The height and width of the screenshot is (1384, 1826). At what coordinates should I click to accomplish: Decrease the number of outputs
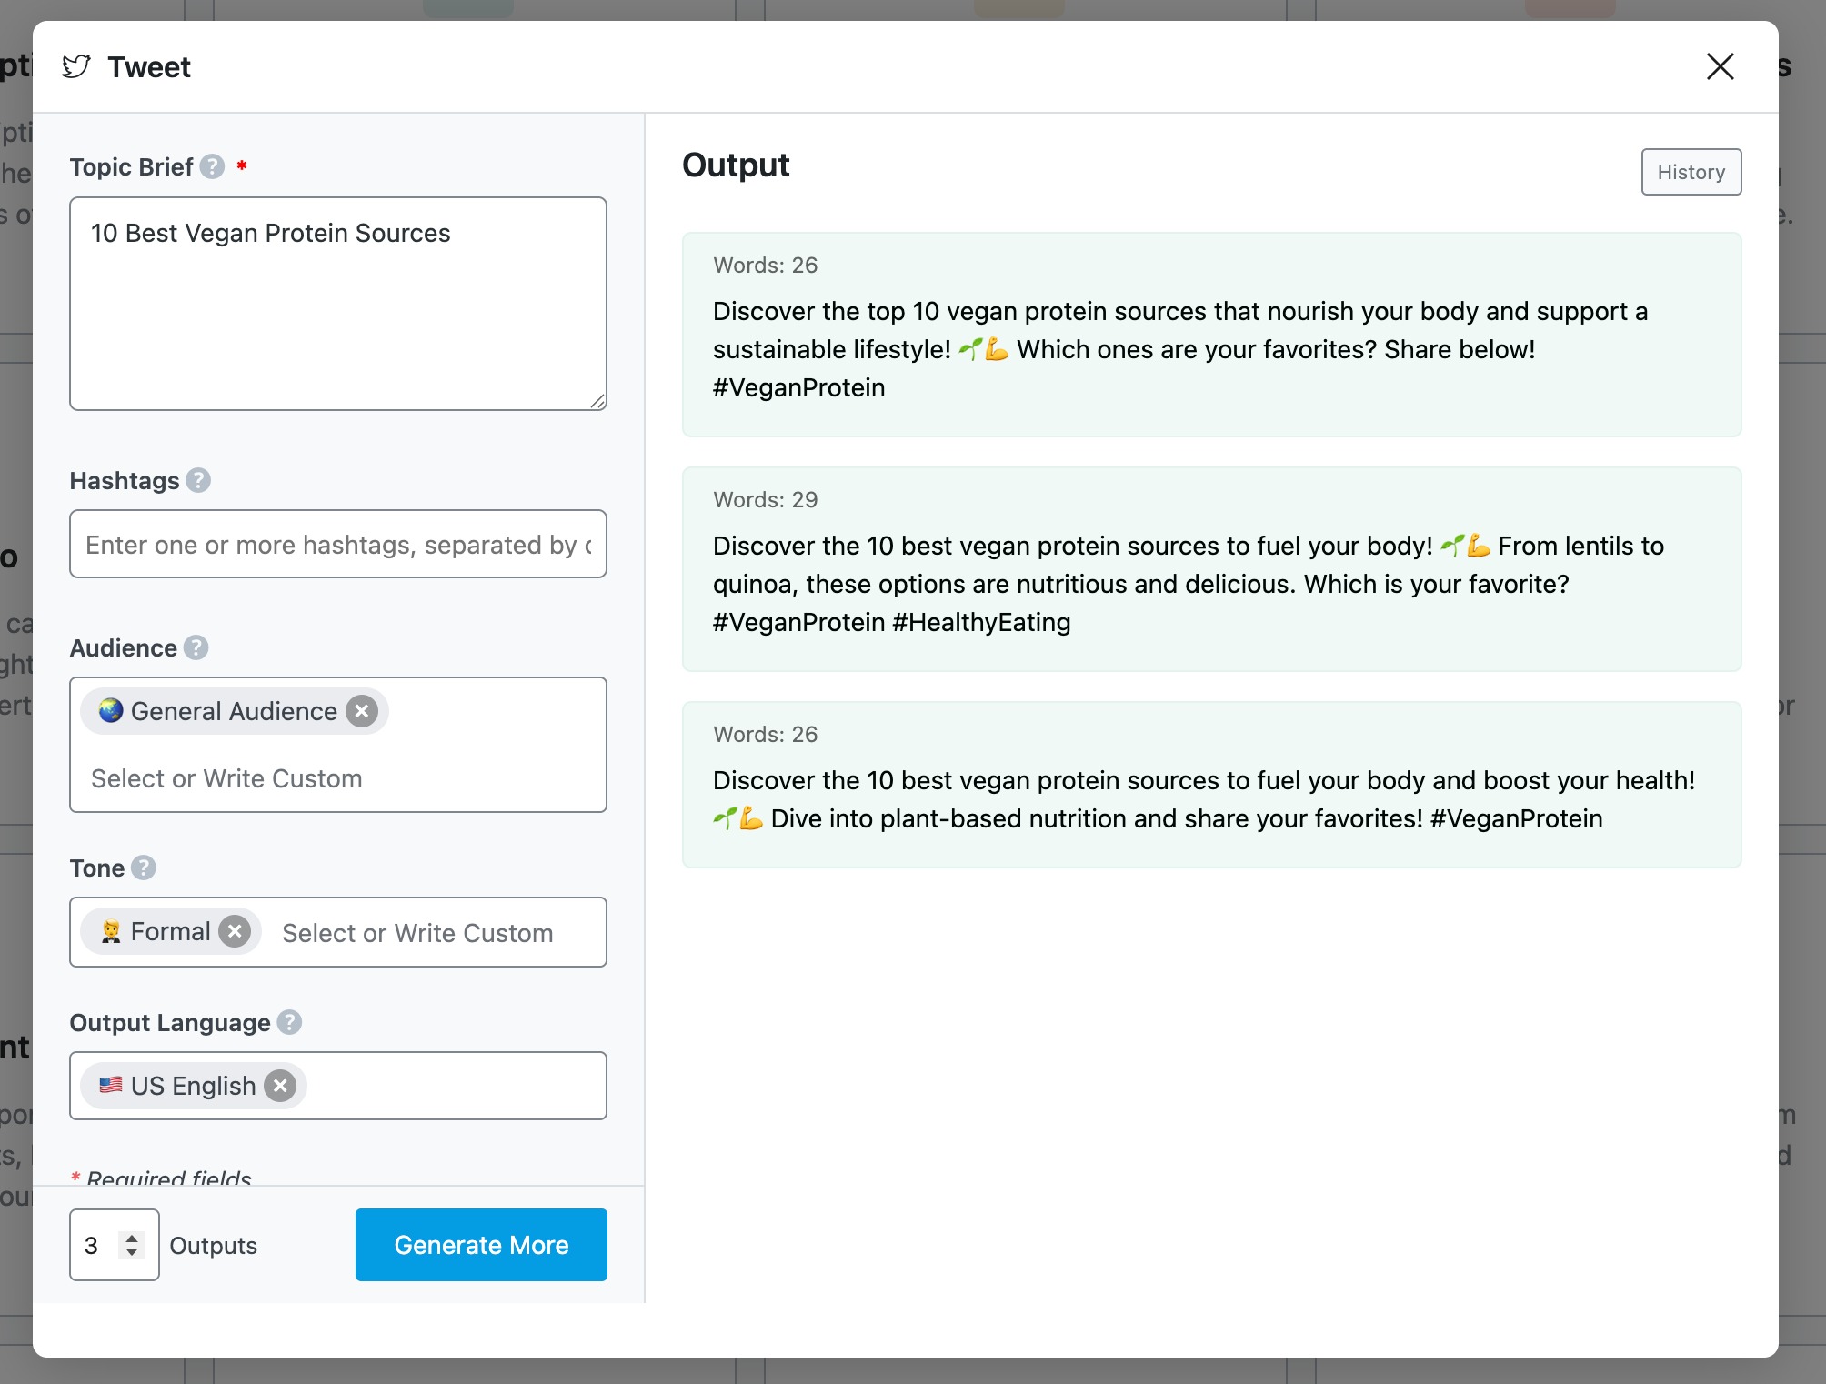(132, 1253)
